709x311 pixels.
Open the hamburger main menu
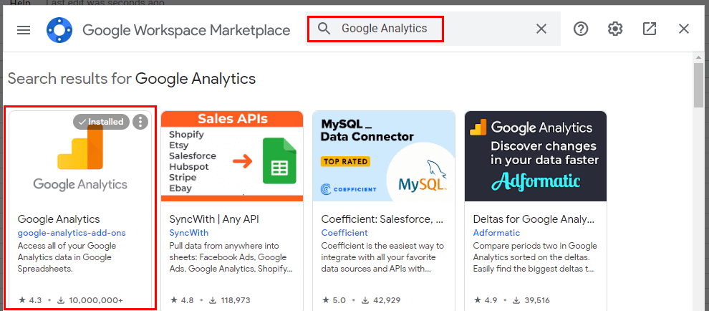pos(24,30)
